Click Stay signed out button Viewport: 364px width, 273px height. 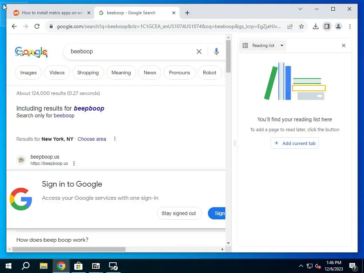(x=179, y=213)
